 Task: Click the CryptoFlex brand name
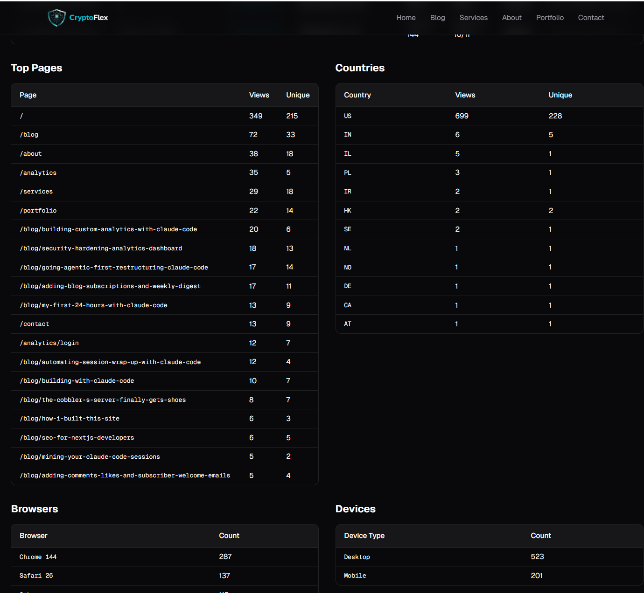pyautogui.click(x=88, y=17)
